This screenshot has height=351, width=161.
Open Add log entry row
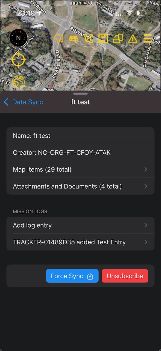(80, 225)
